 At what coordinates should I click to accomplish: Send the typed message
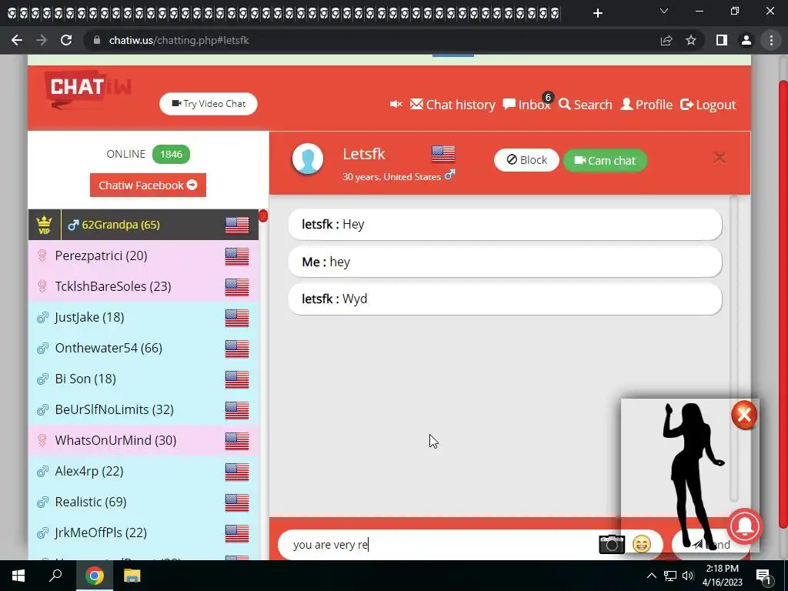(x=711, y=544)
